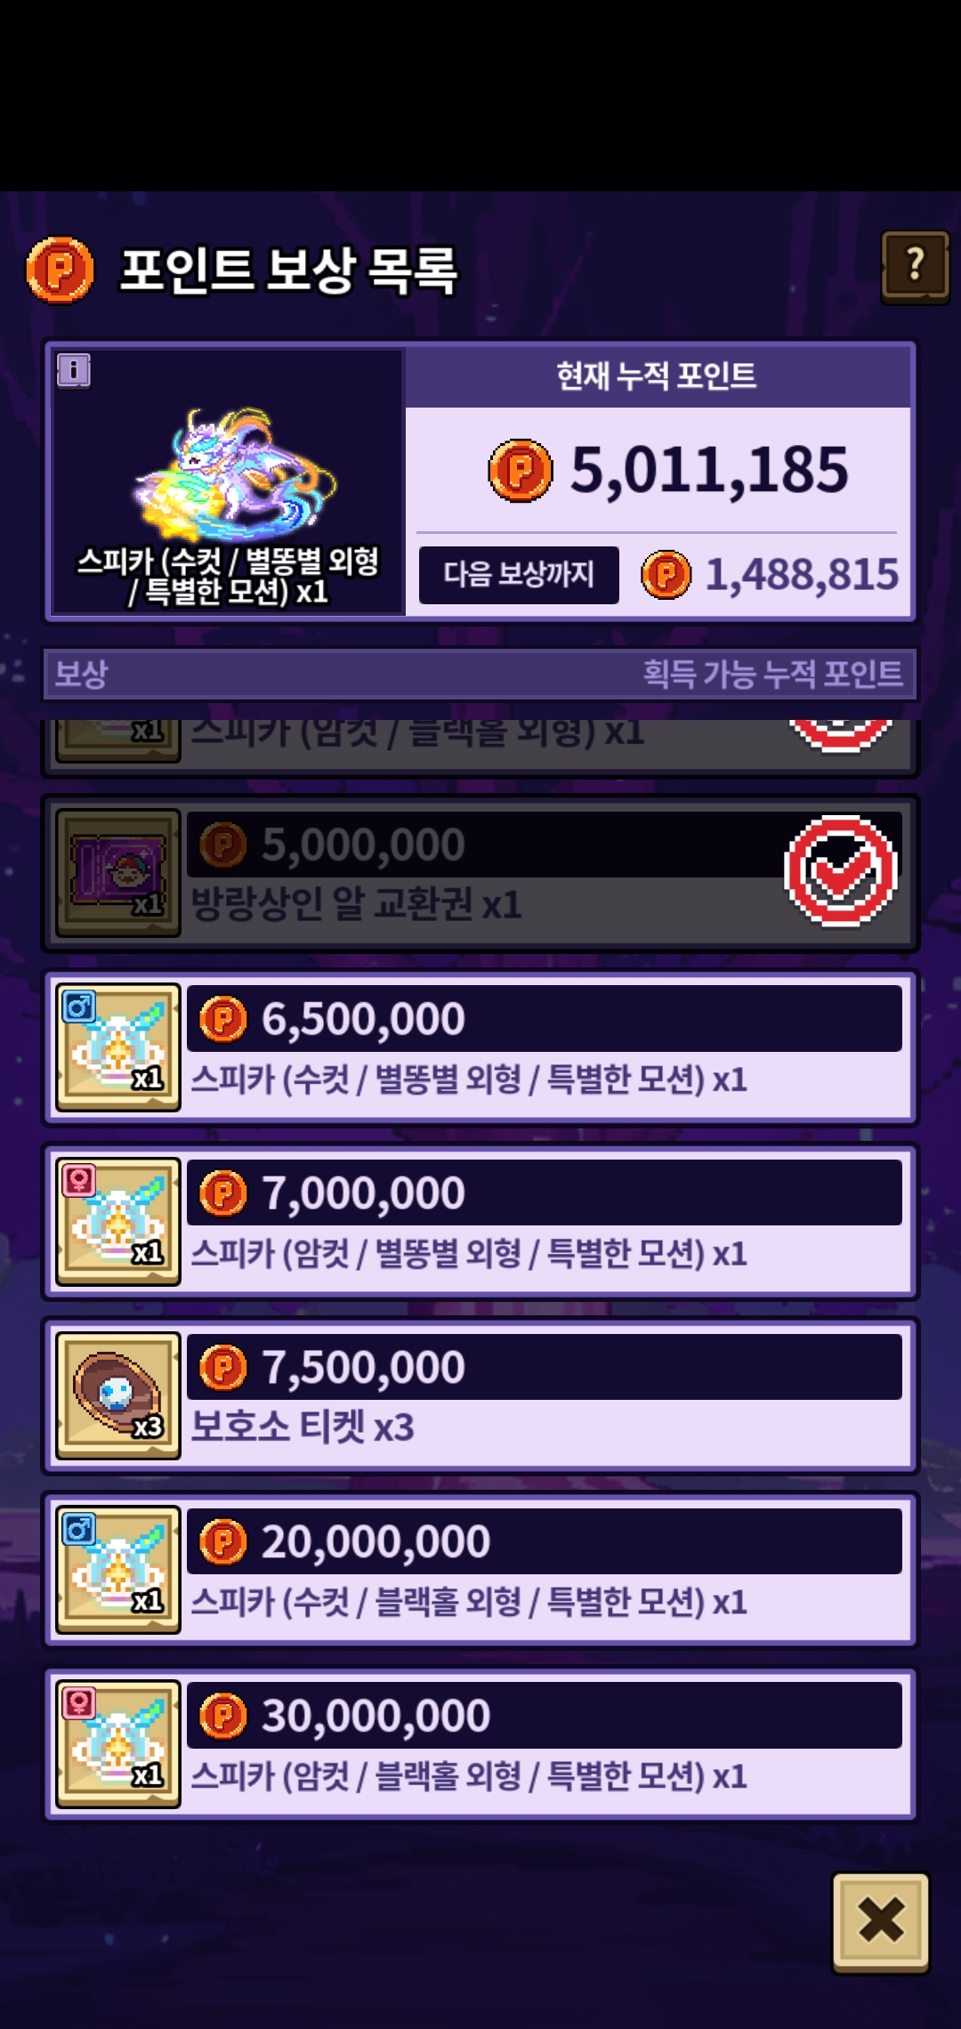The image size is (961, 2029).
Task: Click the claimed checkmark on the 5,000,000 reward
Action: (841, 871)
